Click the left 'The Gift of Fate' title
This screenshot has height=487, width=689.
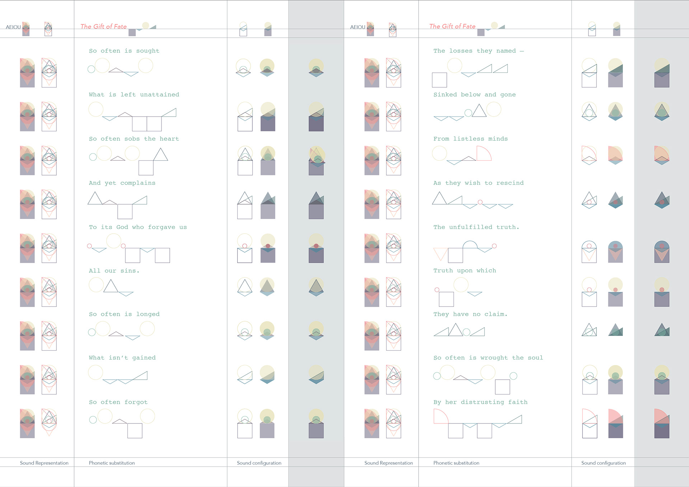pos(103,27)
